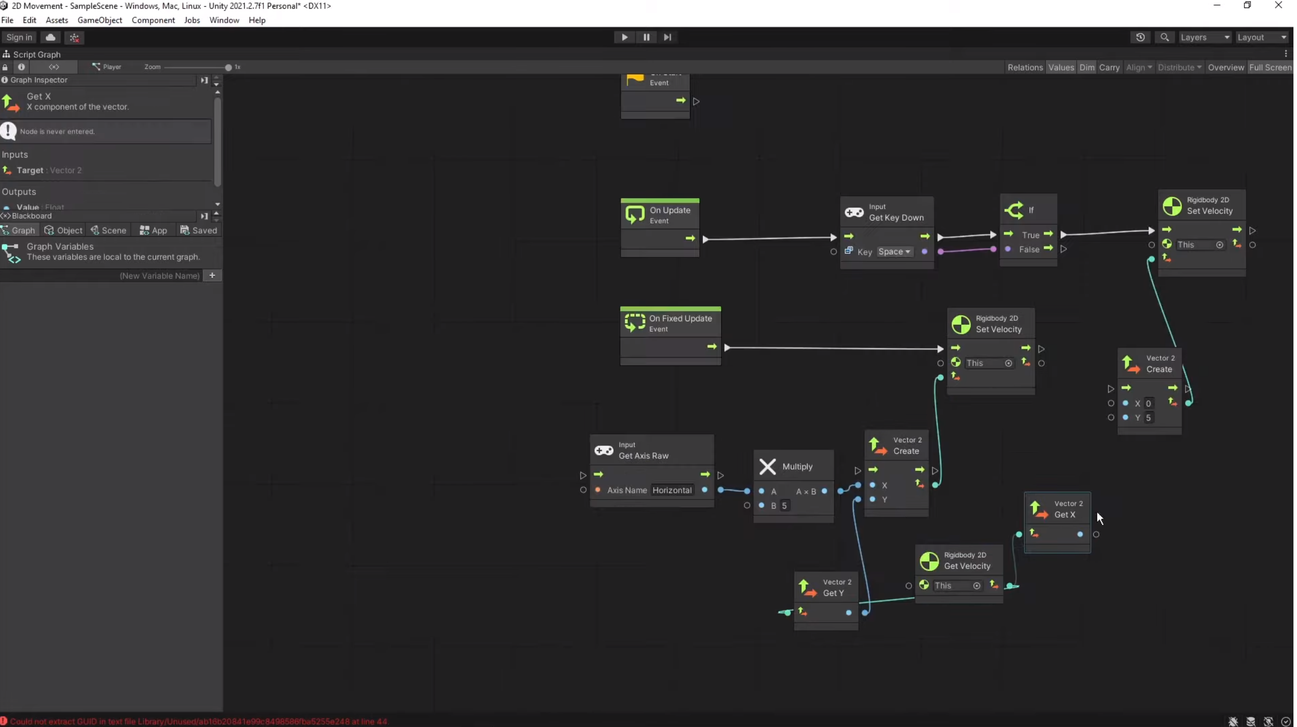Open the collab bug icon beside cloud
The height and width of the screenshot is (727, 1297).
[74, 37]
